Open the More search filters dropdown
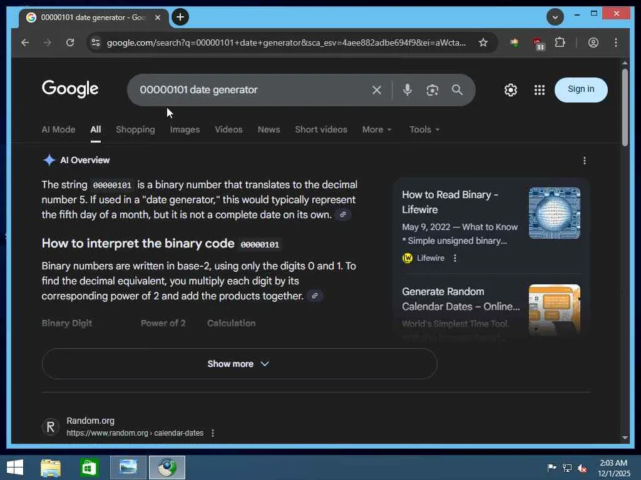The image size is (641, 480). click(x=376, y=129)
